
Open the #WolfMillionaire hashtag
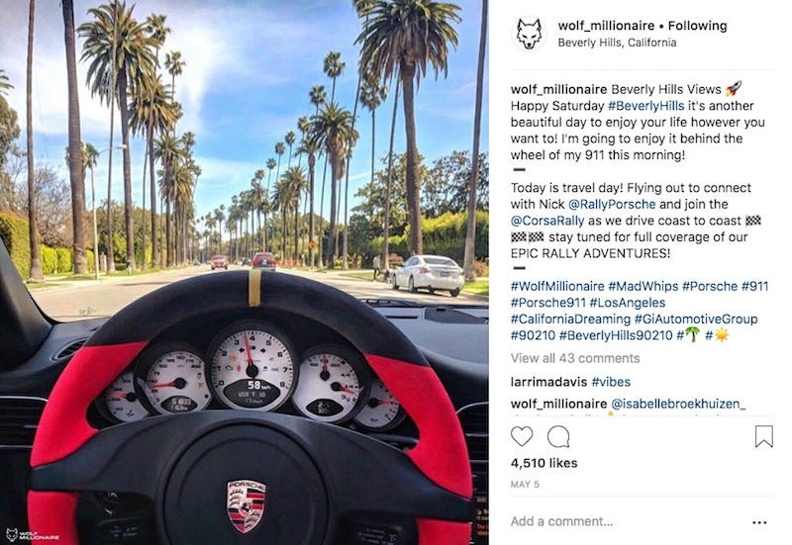coord(557,286)
